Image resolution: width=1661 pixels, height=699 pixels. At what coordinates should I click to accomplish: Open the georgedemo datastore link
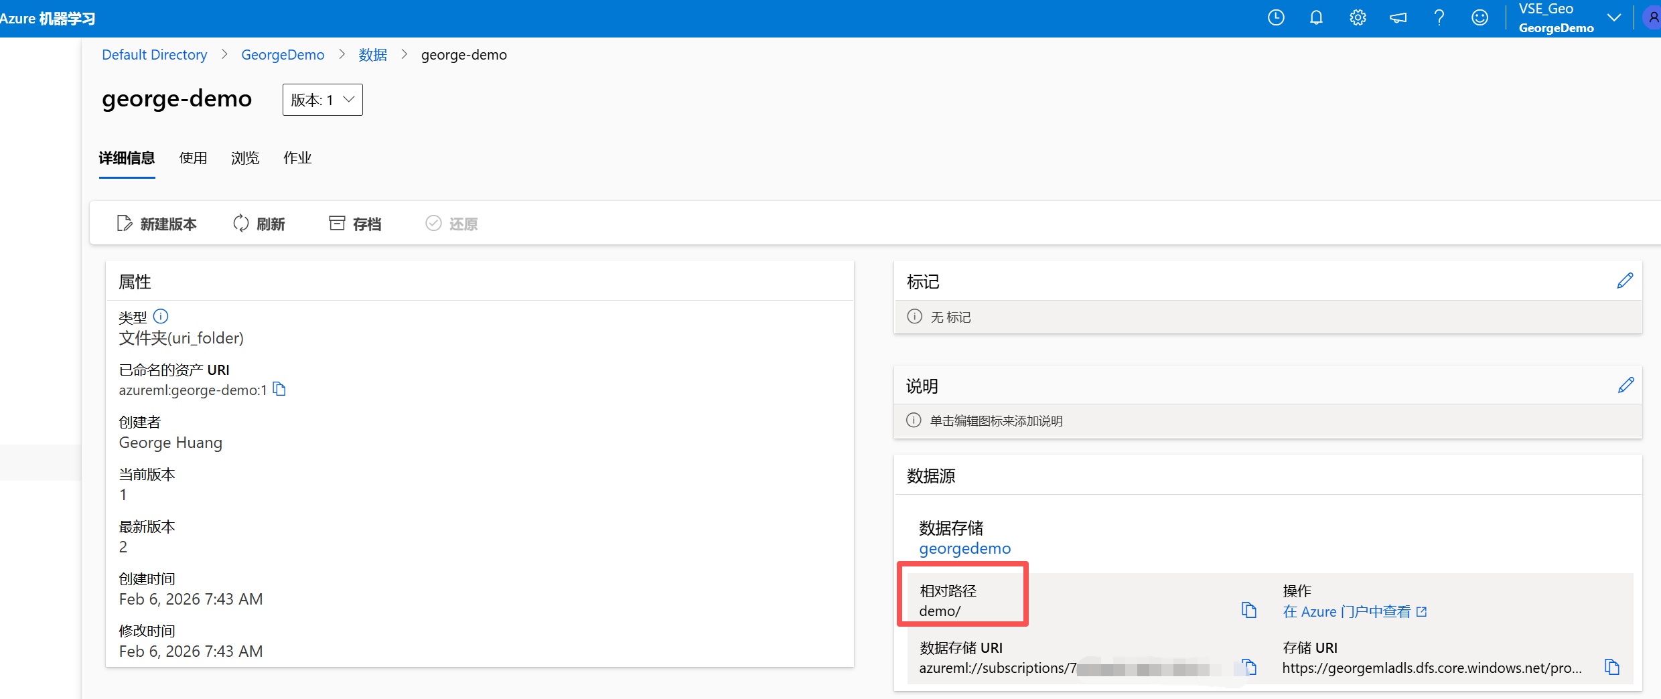[965, 548]
